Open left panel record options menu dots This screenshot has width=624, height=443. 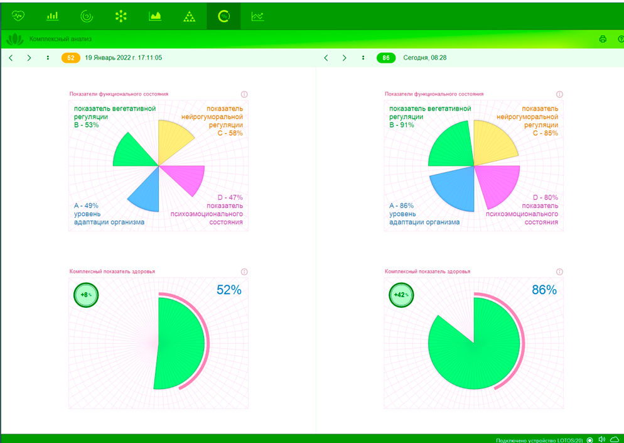click(48, 58)
